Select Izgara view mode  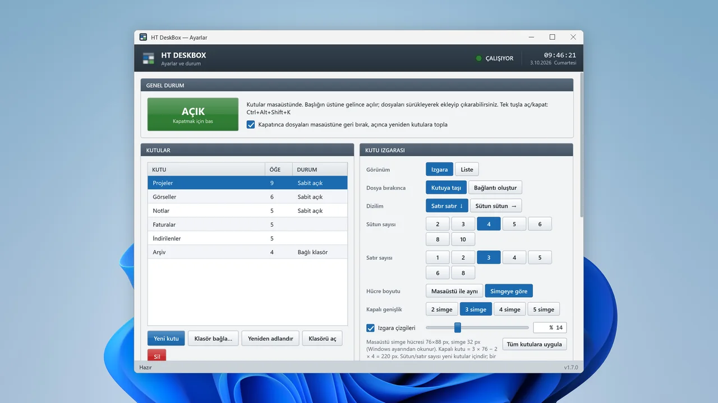[439, 170]
